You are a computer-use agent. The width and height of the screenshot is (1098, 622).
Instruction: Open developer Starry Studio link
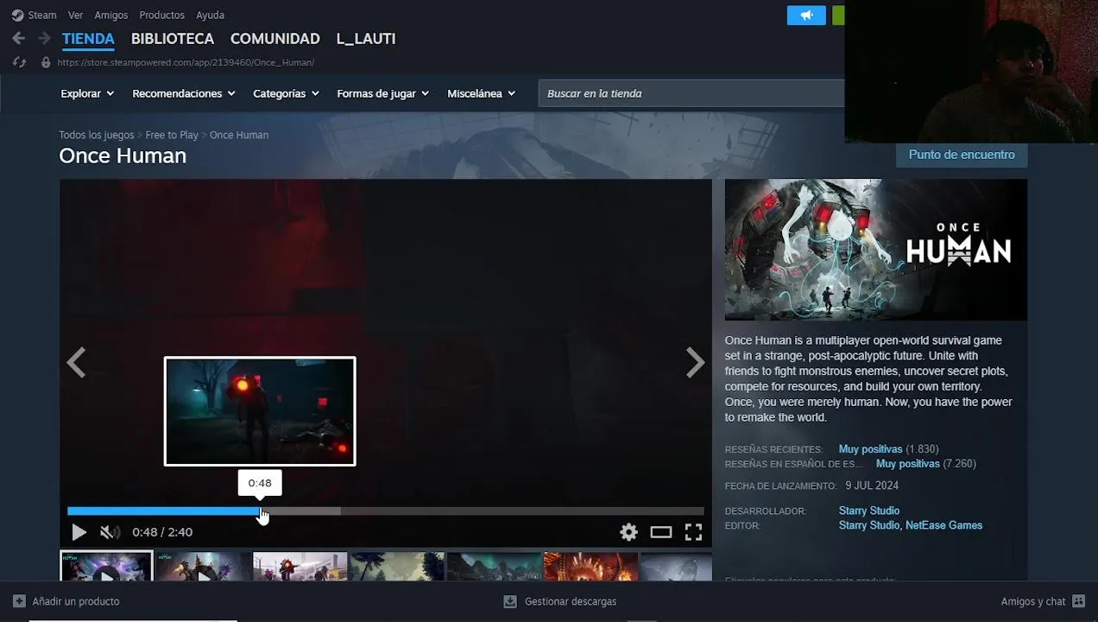[x=869, y=511]
